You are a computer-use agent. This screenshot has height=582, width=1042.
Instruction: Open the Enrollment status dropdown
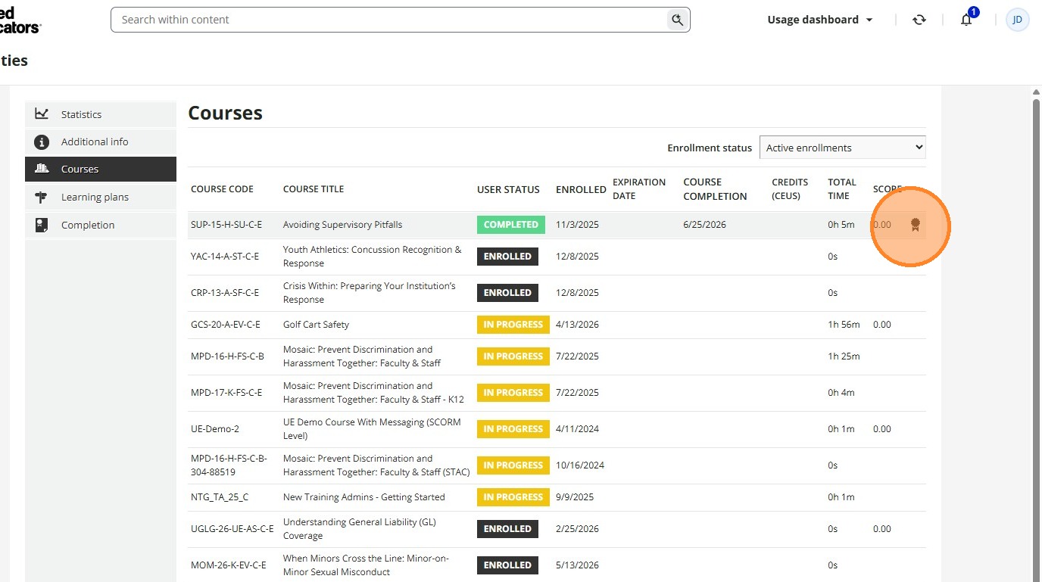[x=842, y=148]
